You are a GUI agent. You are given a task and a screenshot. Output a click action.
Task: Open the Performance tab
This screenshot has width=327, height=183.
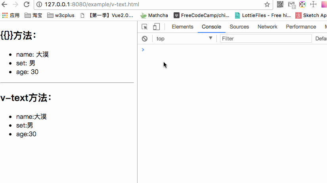click(301, 27)
